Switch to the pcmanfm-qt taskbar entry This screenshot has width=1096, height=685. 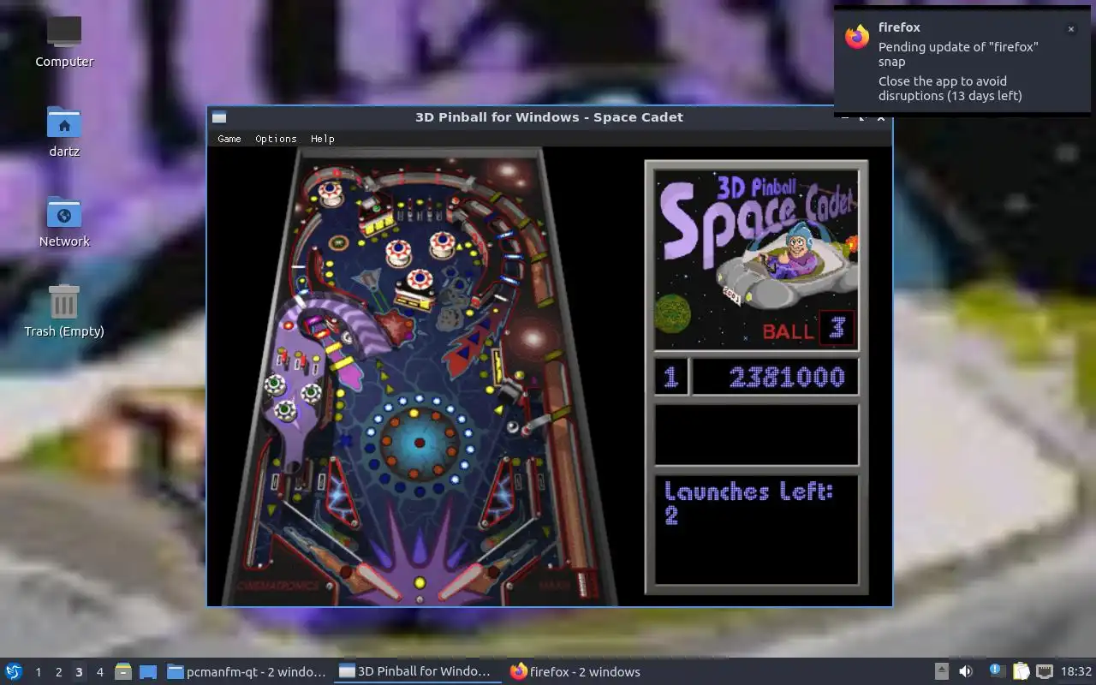(x=247, y=672)
